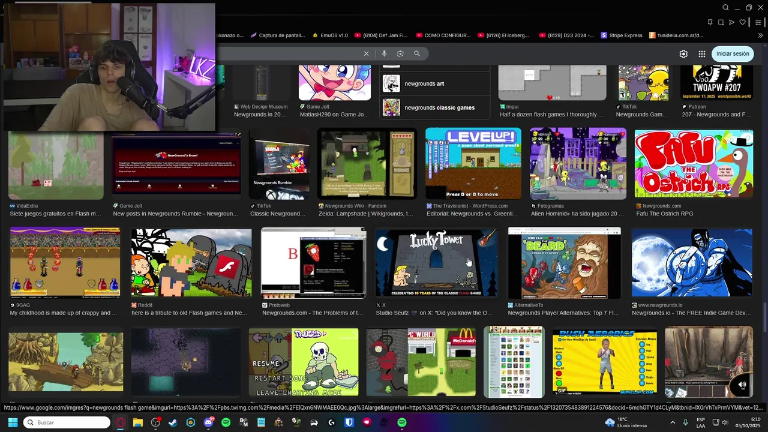The width and height of the screenshot is (768, 432).
Task: Open File Explorer from the taskbar
Action: coord(138,422)
